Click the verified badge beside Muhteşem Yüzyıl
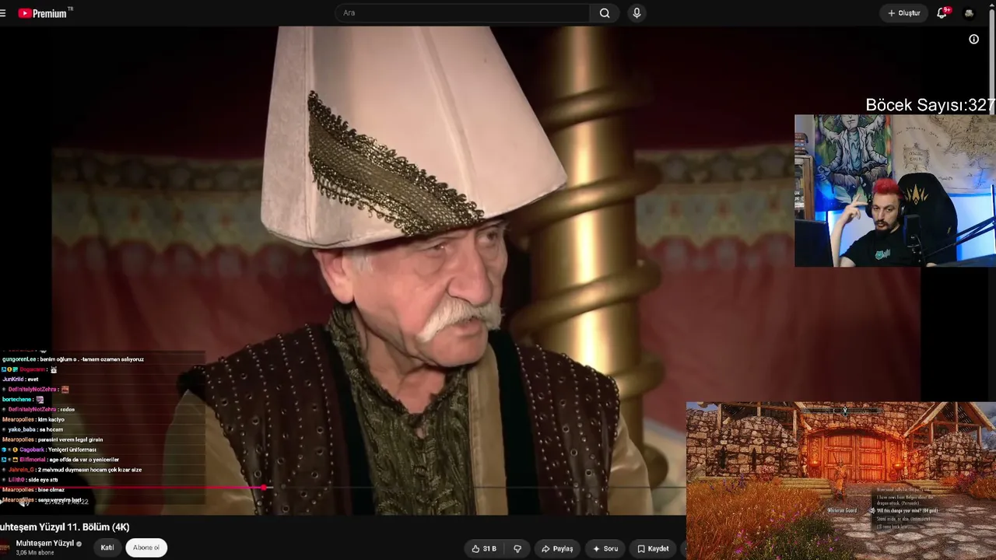This screenshot has height=560, width=996. pos(79,544)
